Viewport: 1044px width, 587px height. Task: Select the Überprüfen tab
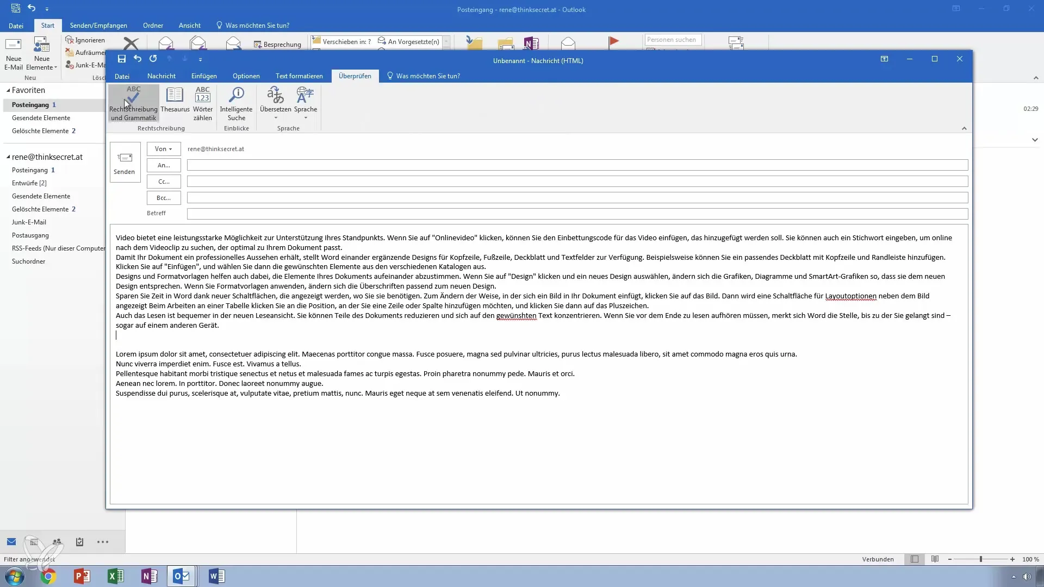pyautogui.click(x=355, y=76)
